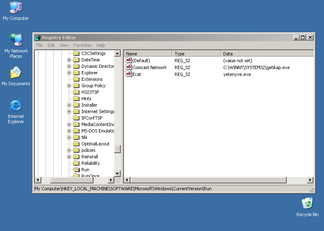
Task: Click the yetenyve.exe data entry
Action: 237,74
